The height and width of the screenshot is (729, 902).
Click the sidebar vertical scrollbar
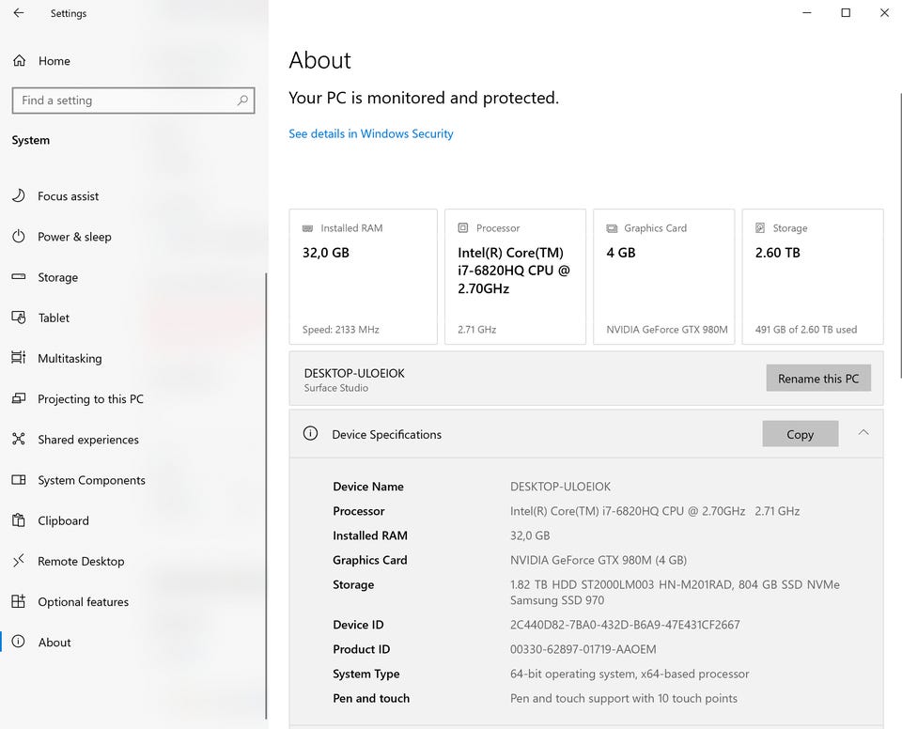266,470
